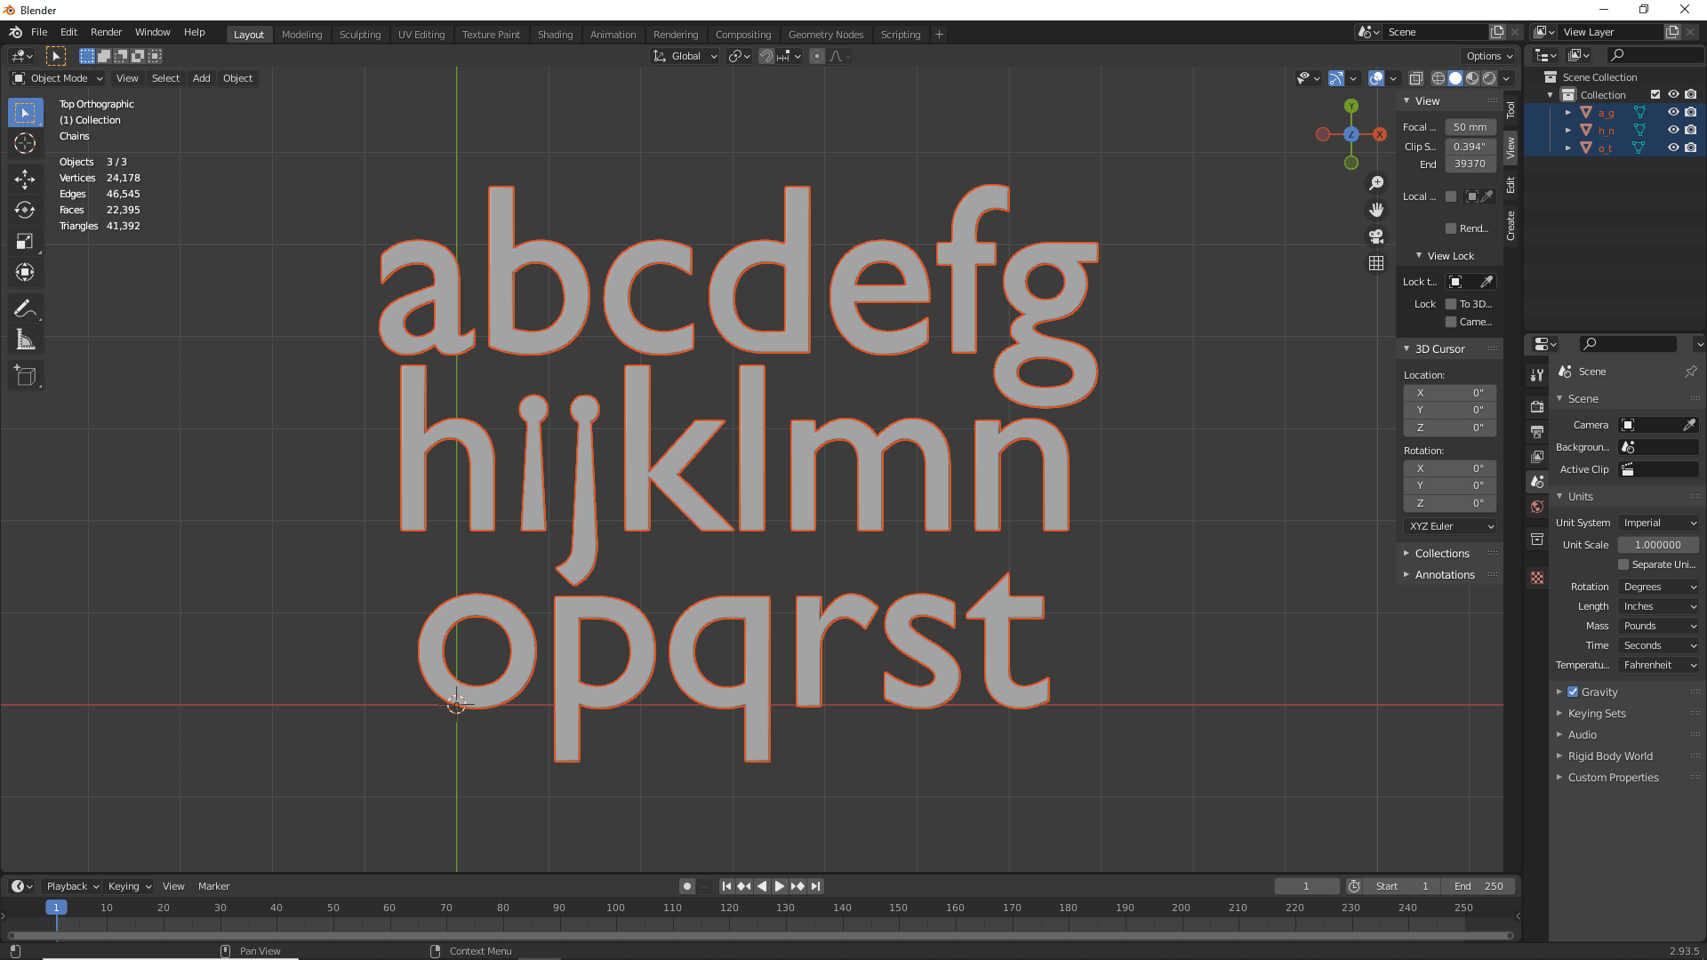Select the Measure tool icon
The height and width of the screenshot is (960, 1707).
coord(26,340)
